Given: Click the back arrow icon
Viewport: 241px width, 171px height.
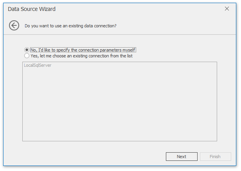Looking at the screenshot, I should [14, 26].
